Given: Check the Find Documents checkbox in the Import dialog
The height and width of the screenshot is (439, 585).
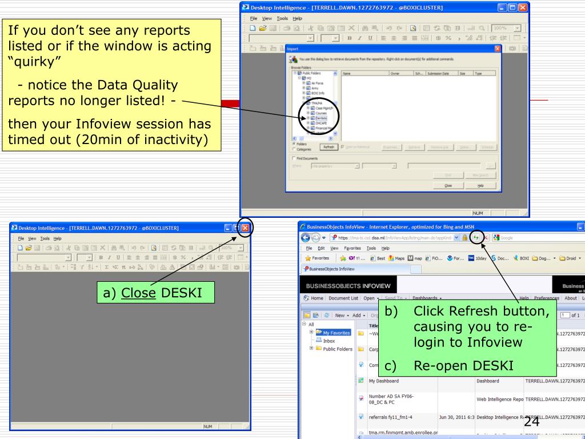Looking at the screenshot, I should click(x=294, y=158).
